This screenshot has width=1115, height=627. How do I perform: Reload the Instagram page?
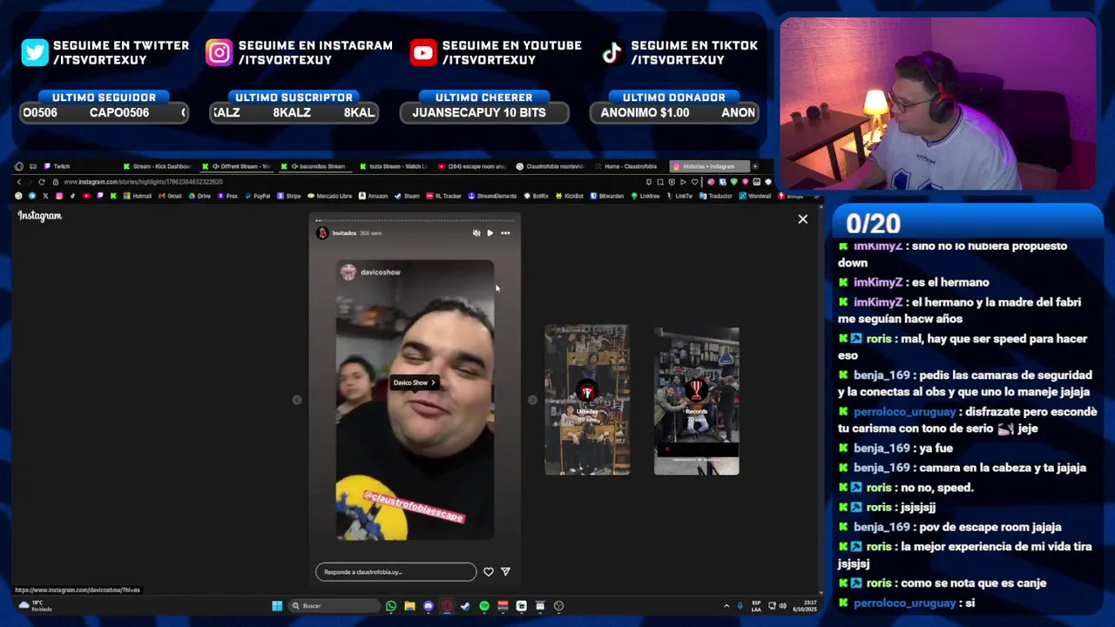click(42, 182)
